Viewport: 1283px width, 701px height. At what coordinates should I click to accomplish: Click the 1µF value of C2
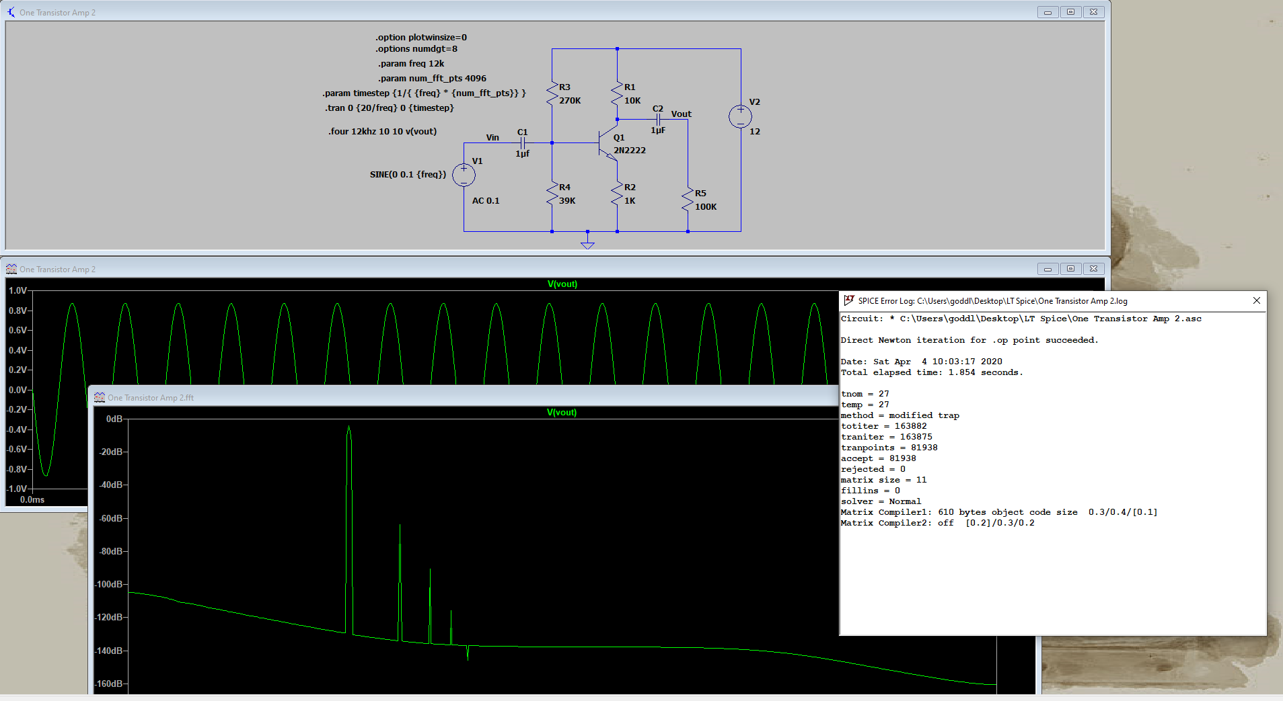click(x=658, y=130)
